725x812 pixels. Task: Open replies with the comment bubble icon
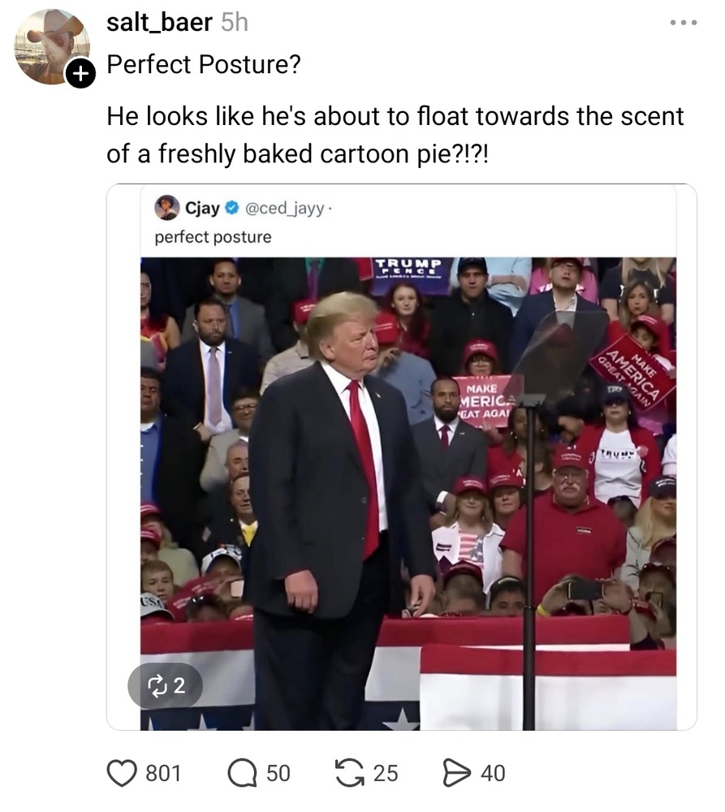pyautogui.click(x=242, y=773)
